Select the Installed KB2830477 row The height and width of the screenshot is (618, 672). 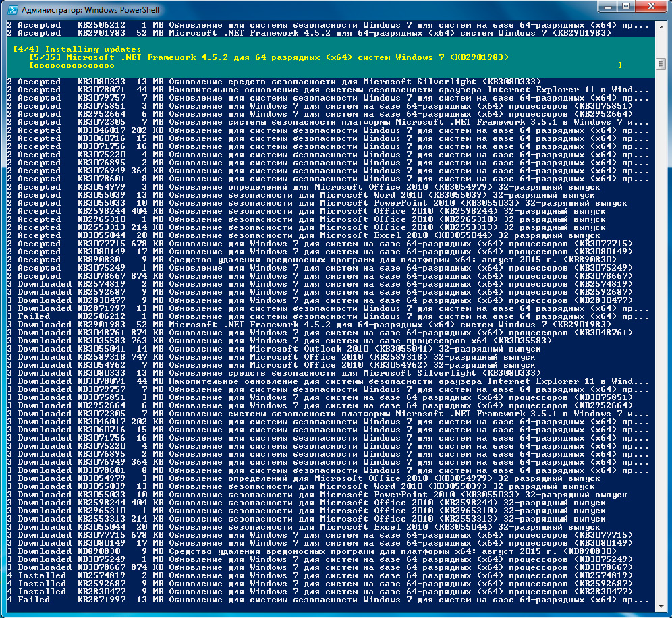click(x=320, y=592)
